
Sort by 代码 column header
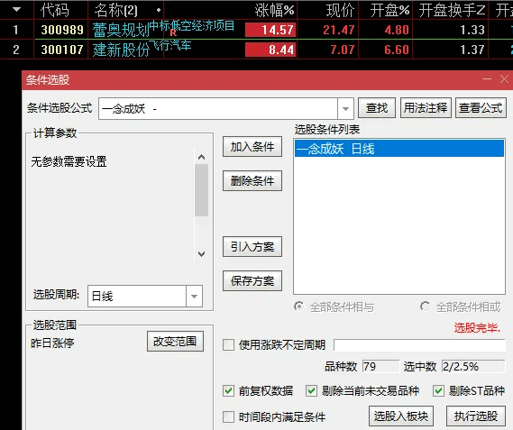55,10
